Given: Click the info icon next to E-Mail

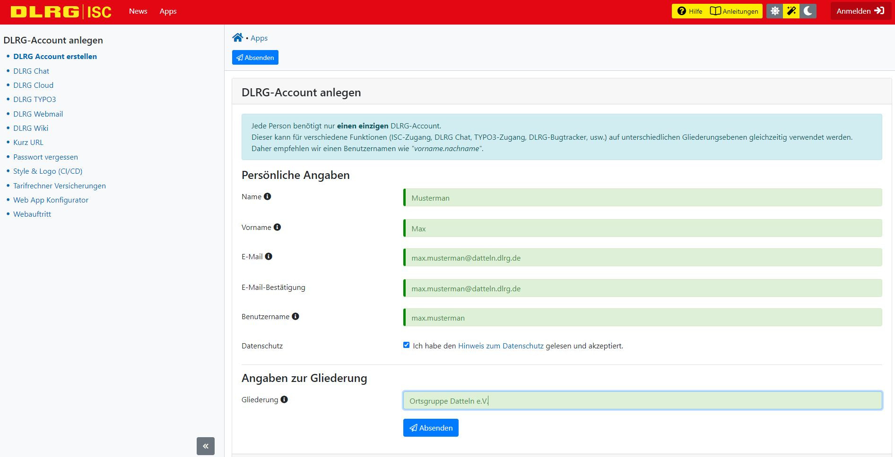Looking at the screenshot, I should click(269, 256).
